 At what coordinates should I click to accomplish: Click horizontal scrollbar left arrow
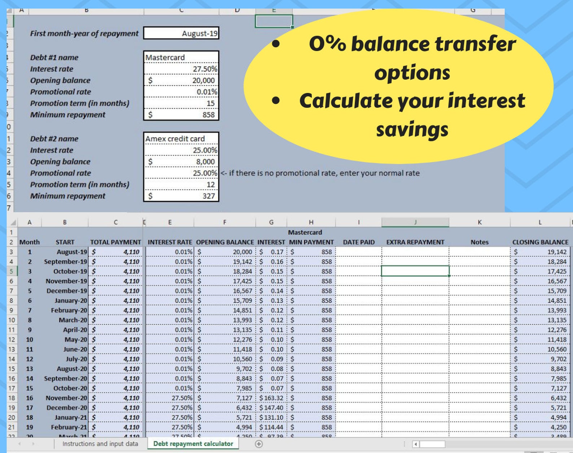tap(416, 444)
